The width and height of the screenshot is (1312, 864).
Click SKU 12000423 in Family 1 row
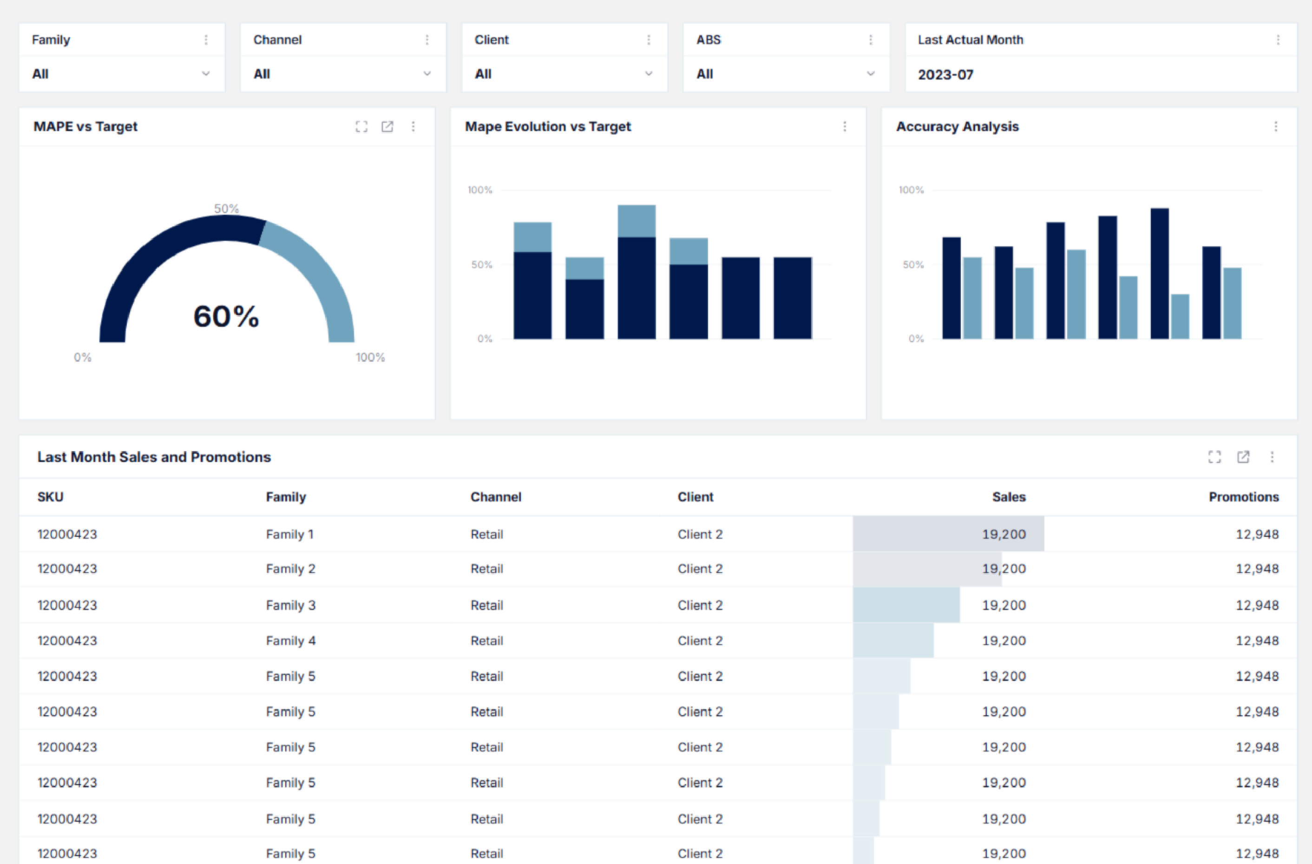pyautogui.click(x=67, y=534)
